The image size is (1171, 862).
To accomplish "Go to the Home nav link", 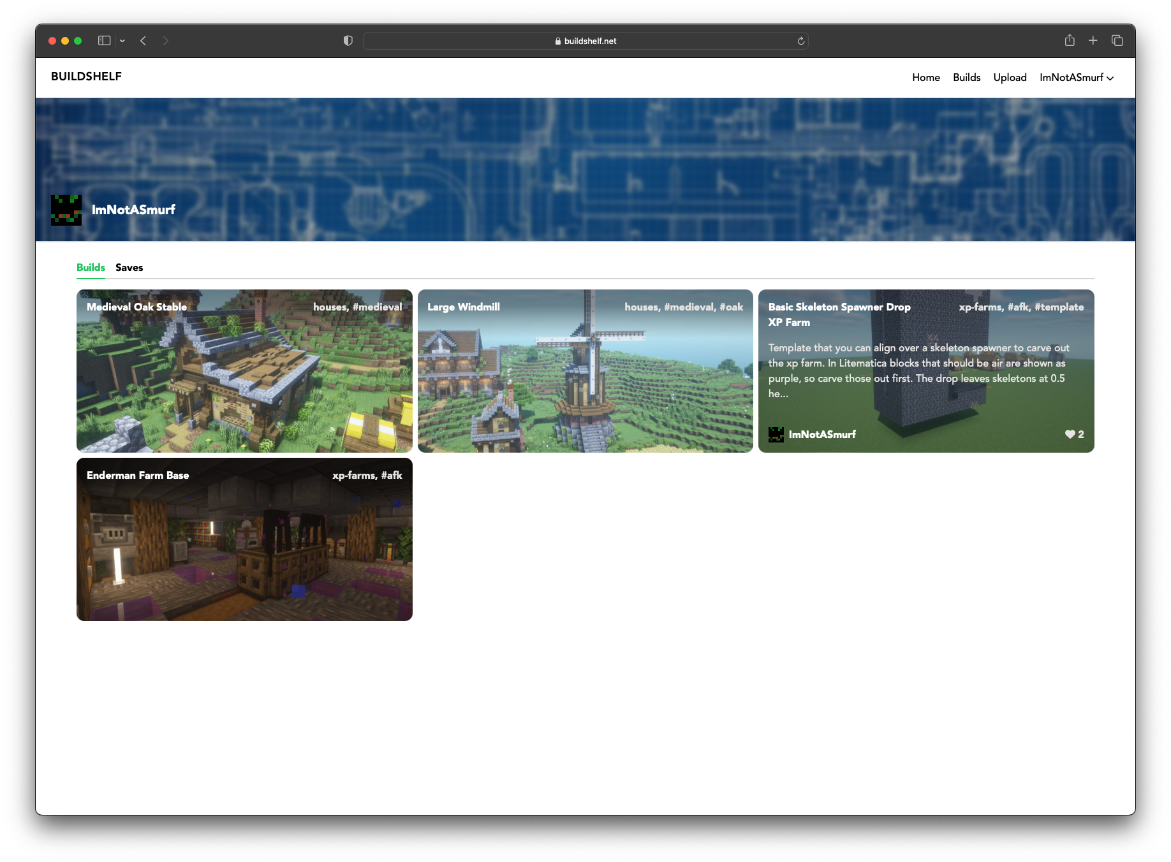I will 926,77.
